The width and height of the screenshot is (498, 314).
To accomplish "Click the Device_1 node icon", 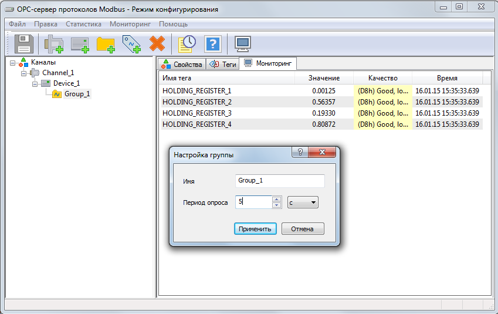I will (x=46, y=83).
